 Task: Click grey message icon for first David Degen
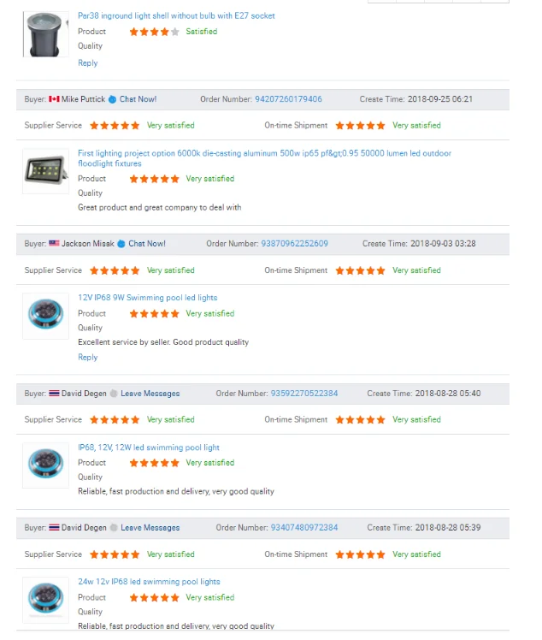pos(114,394)
